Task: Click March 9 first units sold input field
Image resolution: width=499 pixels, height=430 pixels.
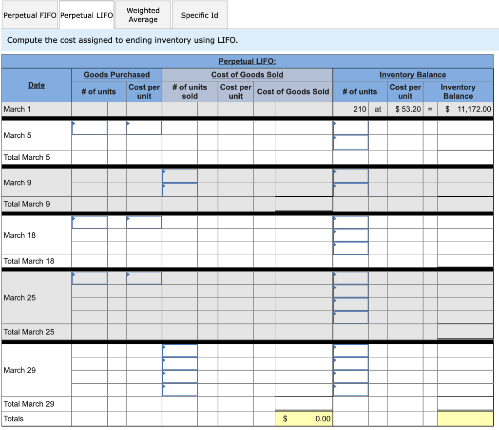Action: (179, 175)
